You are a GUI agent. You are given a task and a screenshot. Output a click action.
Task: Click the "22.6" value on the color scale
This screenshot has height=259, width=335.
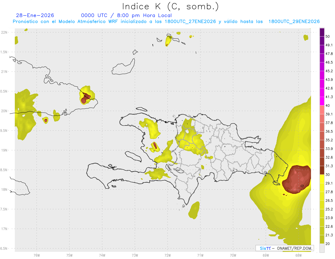[x=329, y=227]
